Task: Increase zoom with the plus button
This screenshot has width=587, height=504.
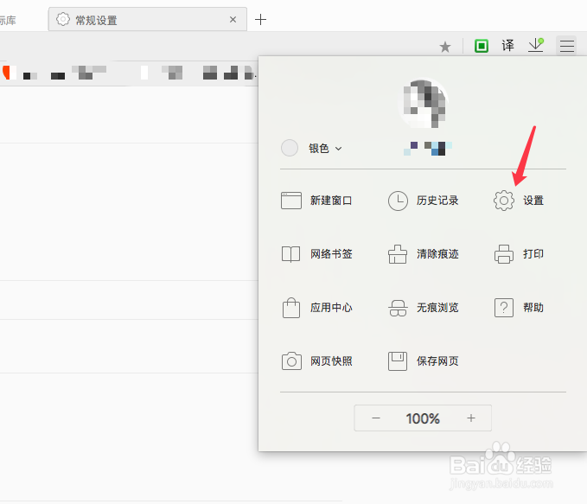Action: pyautogui.click(x=471, y=418)
